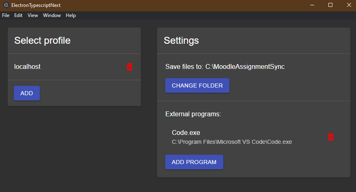
Task: Open the Window menu
Action: pos(52,15)
